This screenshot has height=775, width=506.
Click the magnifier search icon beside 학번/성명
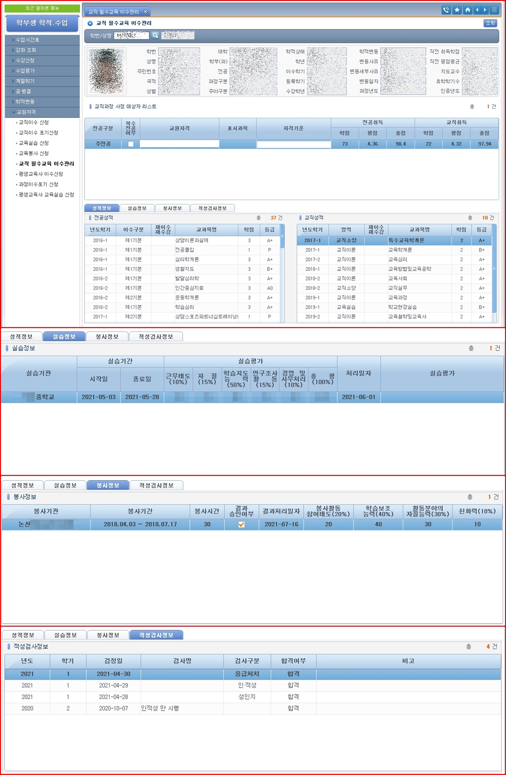click(x=155, y=35)
